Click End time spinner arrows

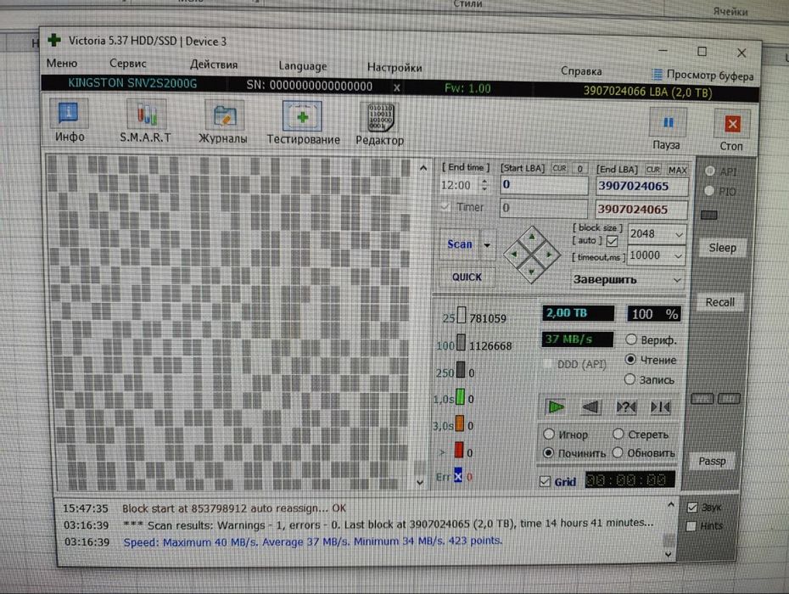[484, 185]
